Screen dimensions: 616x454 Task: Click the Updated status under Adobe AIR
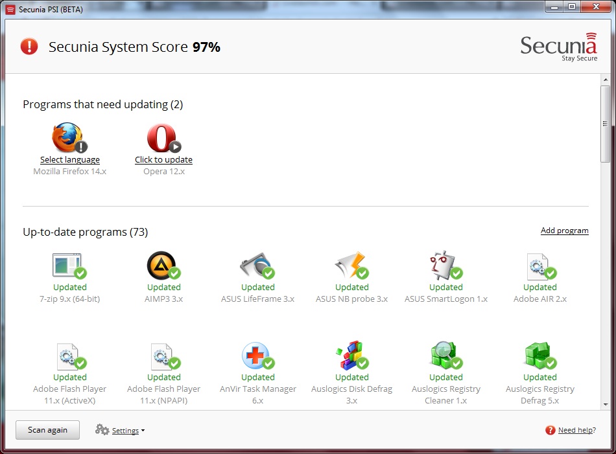coord(540,288)
